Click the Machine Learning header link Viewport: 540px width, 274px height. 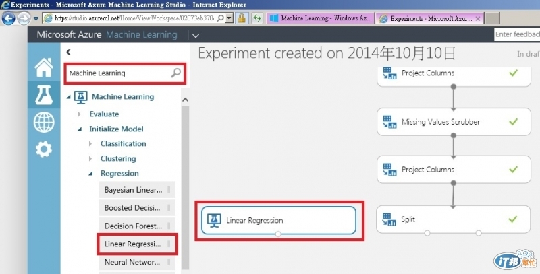click(x=142, y=35)
